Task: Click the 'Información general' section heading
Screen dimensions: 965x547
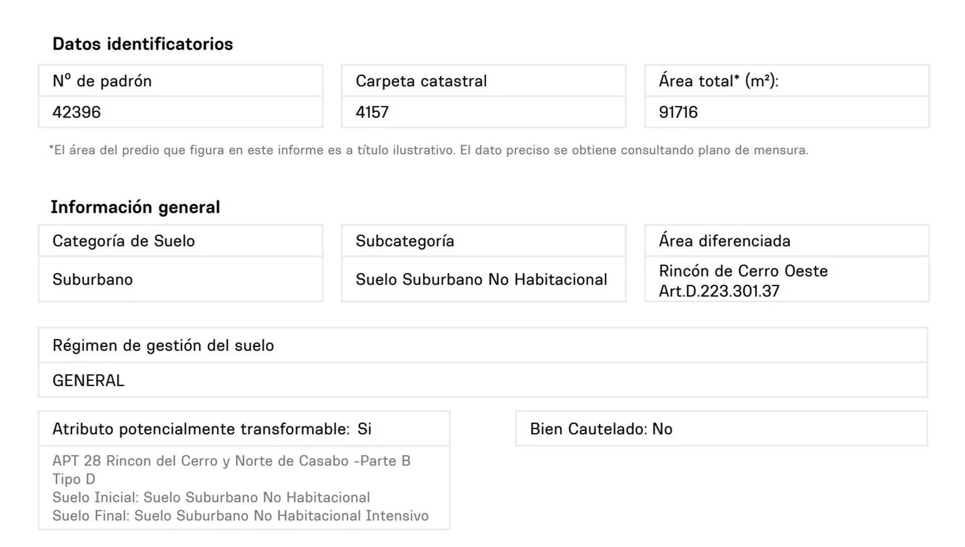Action: (x=135, y=207)
